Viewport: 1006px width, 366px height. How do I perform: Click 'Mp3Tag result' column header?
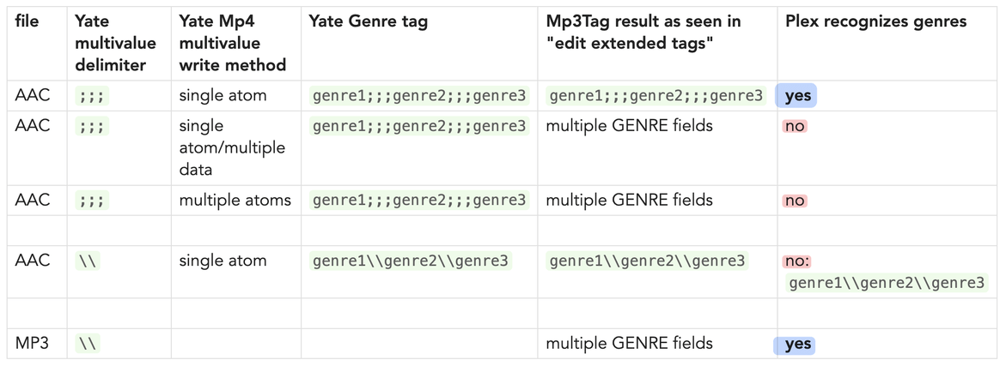[643, 33]
